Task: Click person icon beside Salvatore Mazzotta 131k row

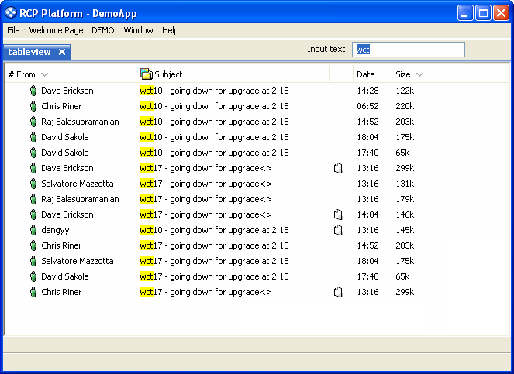Action: click(x=33, y=184)
